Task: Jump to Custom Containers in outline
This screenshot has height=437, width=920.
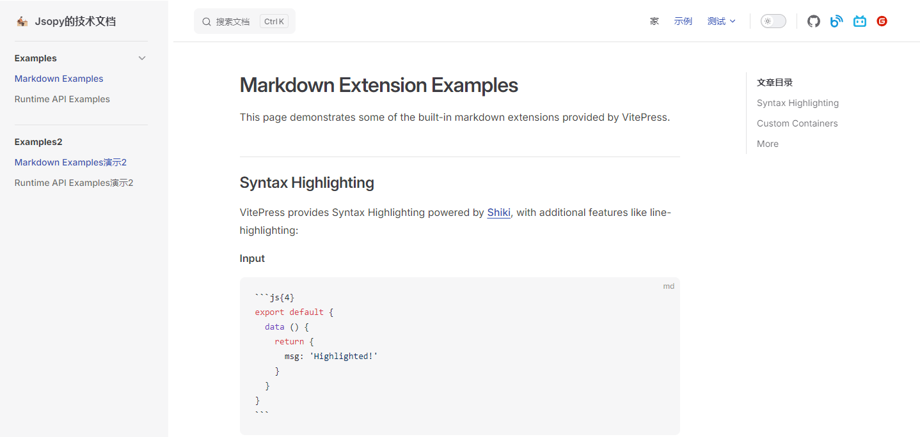Action: [797, 123]
